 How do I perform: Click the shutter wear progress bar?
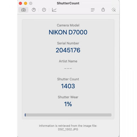point(68,115)
